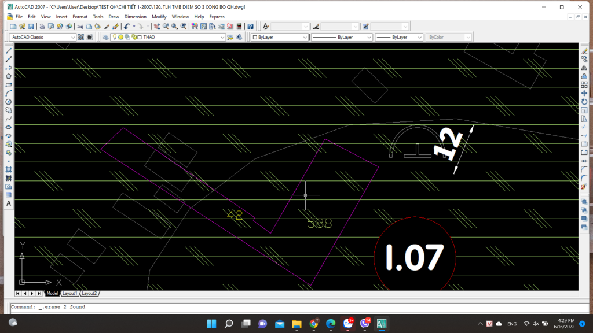593x333 pixels.
Task: Open the Express menu
Action: (217, 17)
